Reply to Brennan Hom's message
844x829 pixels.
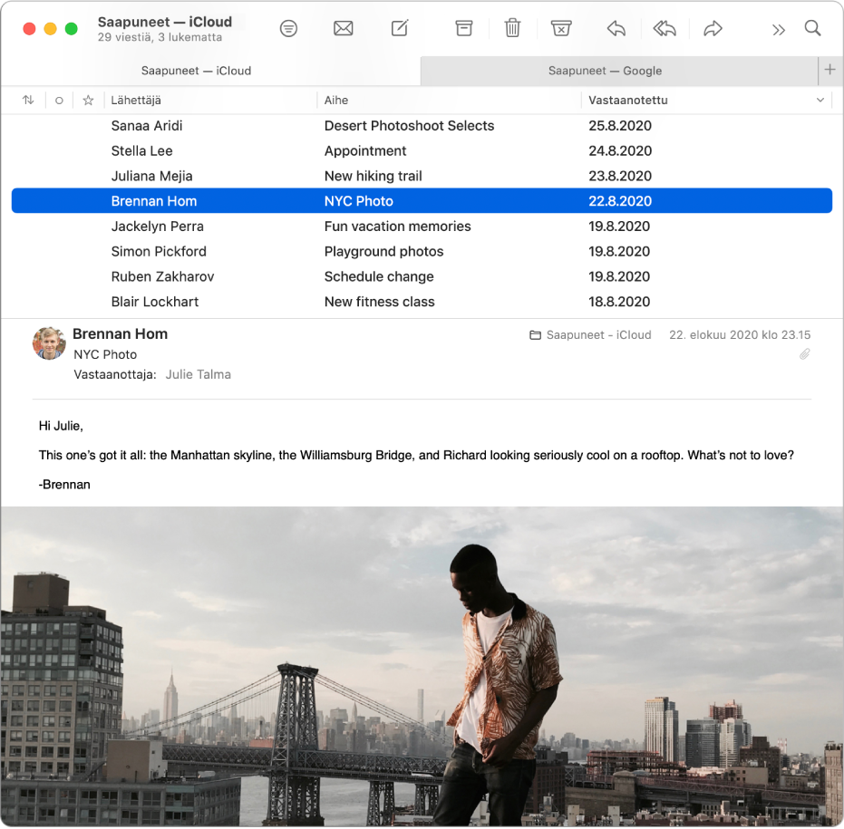pos(616,29)
